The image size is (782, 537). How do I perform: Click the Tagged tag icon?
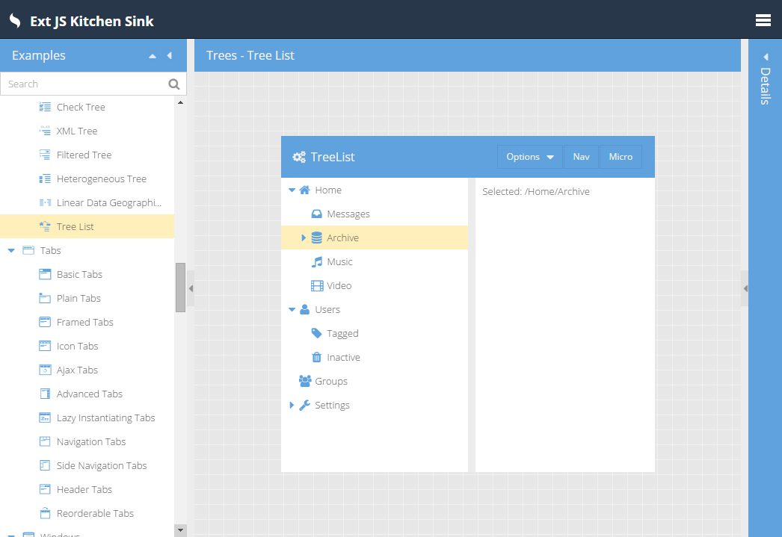317,334
